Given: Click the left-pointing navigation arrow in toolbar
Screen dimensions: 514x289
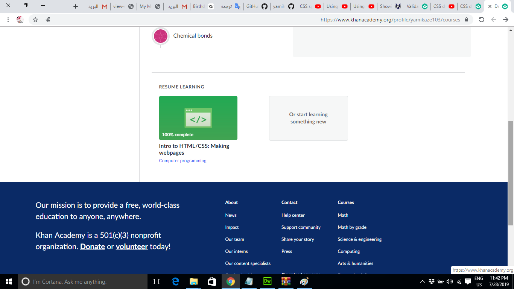Looking at the screenshot, I should pyautogui.click(x=494, y=20).
